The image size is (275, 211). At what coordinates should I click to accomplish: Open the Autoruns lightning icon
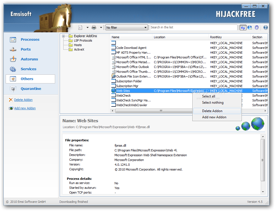click(x=13, y=59)
